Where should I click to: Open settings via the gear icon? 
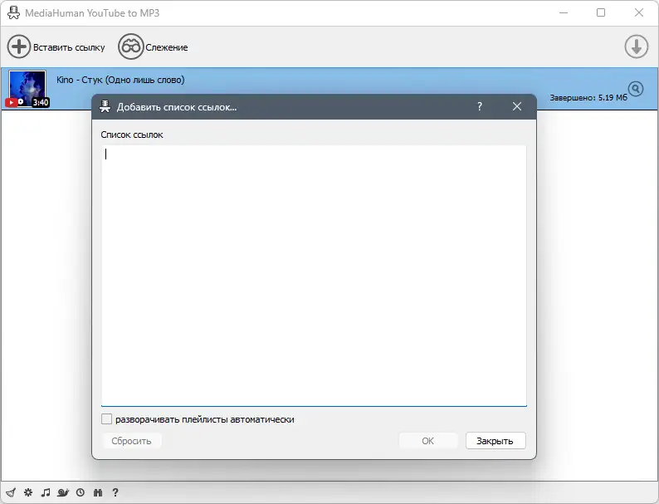28,492
